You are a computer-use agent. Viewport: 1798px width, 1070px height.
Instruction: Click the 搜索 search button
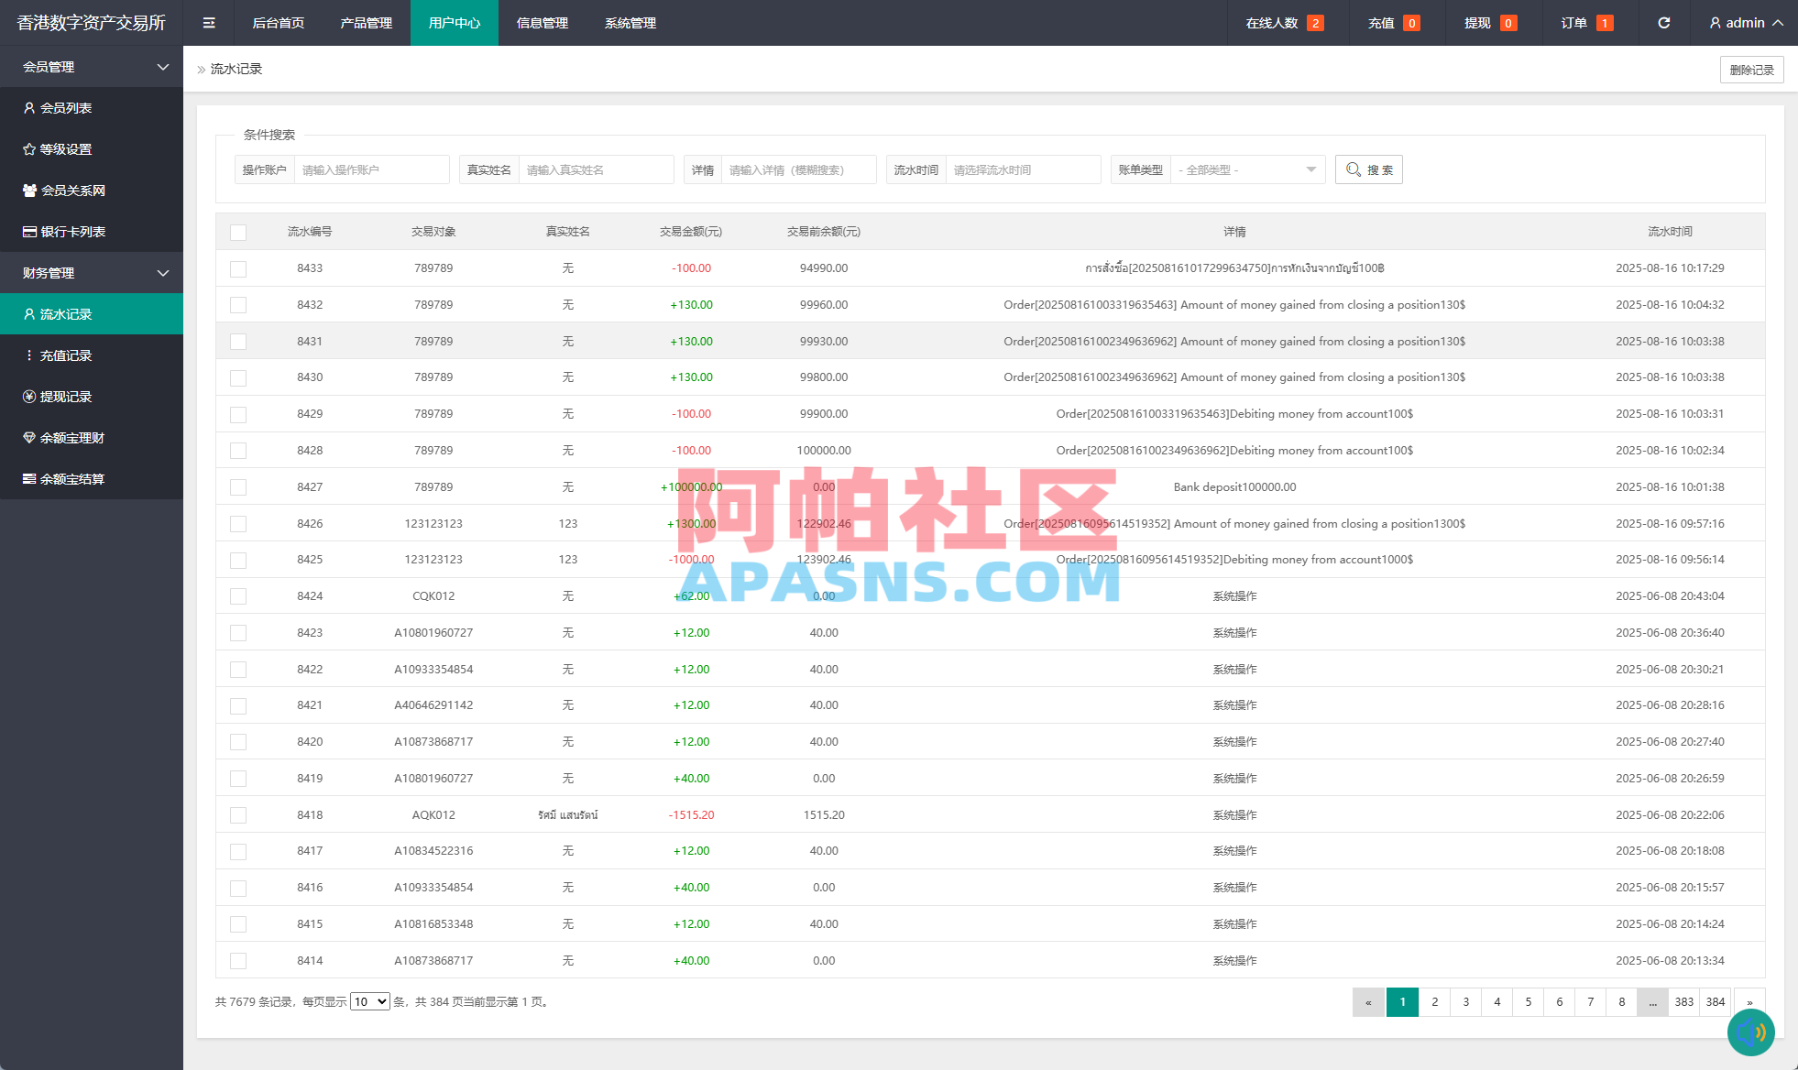click(x=1369, y=169)
